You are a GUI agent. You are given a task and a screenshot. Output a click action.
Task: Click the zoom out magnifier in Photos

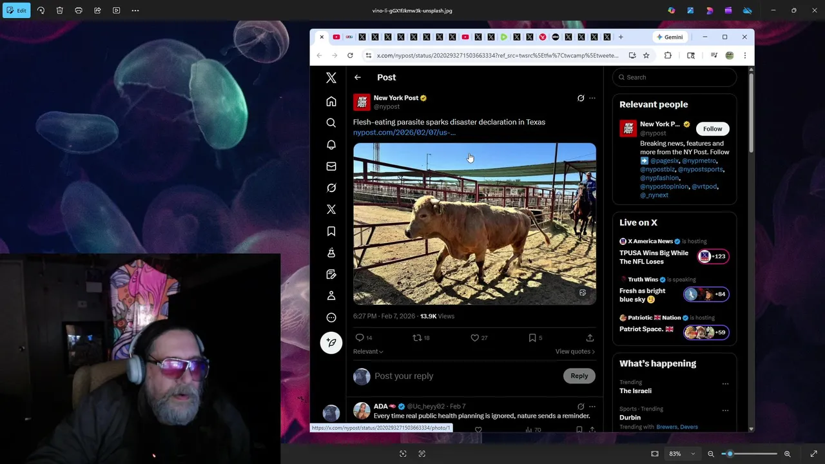pos(711,454)
